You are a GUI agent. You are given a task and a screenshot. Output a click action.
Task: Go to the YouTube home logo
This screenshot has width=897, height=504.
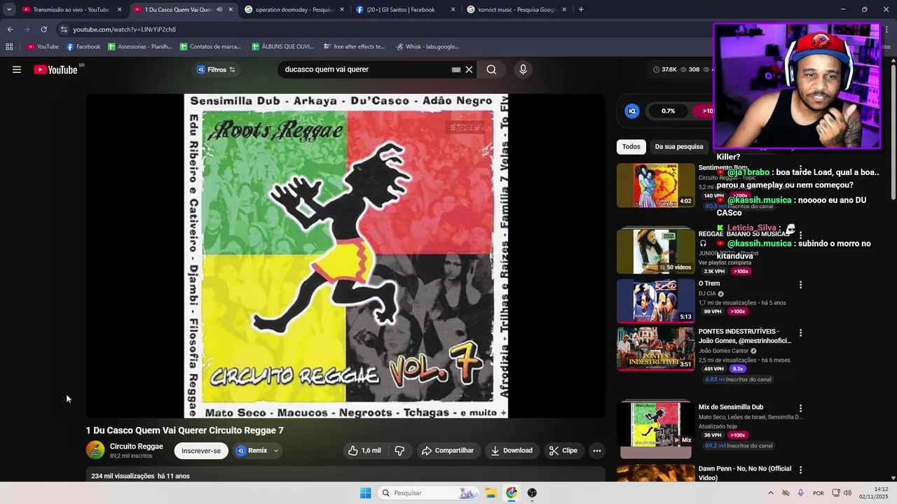click(x=55, y=69)
